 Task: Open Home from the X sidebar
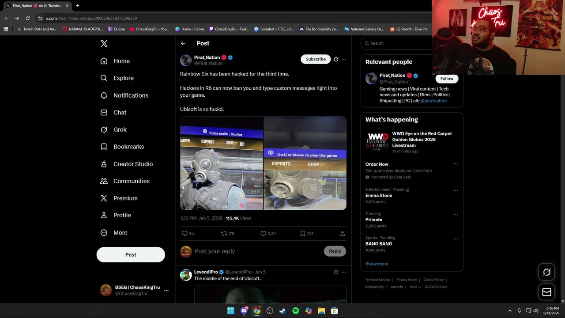pyautogui.click(x=115, y=61)
